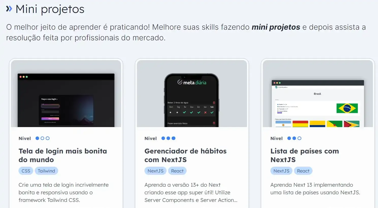Click React tag on habit manager card

click(177, 171)
